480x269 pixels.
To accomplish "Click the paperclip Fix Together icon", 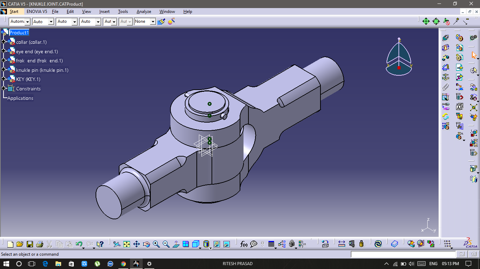I will click(446, 87).
